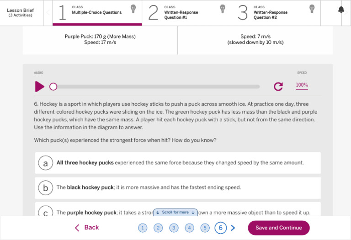Select answer choice a

(178, 163)
